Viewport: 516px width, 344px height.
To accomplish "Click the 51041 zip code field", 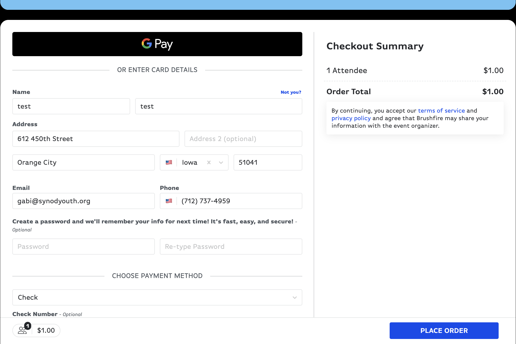I will click(x=268, y=162).
